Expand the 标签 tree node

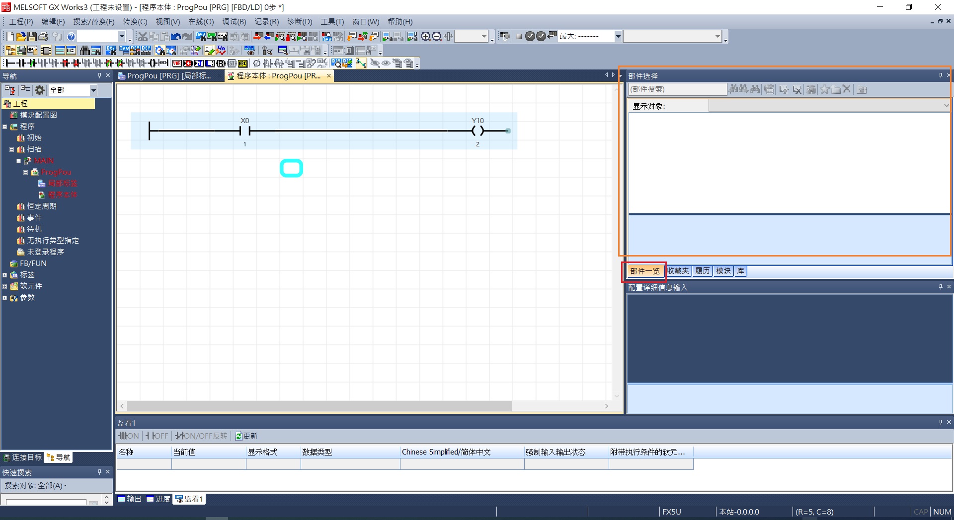pyautogui.click(x=5, y=275)
